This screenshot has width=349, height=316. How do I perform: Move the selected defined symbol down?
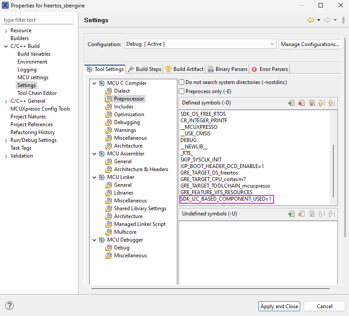(x=332, y=103)
